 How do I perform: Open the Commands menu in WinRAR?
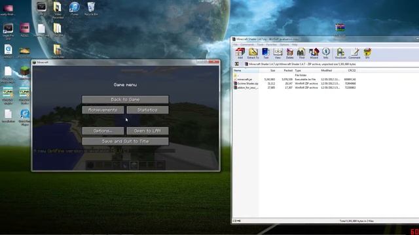247,44
